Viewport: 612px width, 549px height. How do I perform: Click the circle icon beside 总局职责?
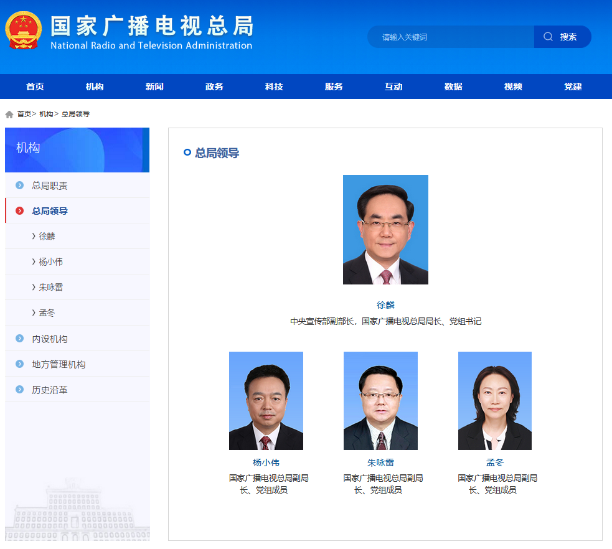[x=19, y=185]
